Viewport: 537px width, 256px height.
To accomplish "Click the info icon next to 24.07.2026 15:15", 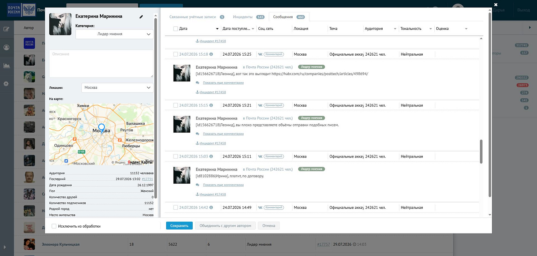I will pos(211,105).
